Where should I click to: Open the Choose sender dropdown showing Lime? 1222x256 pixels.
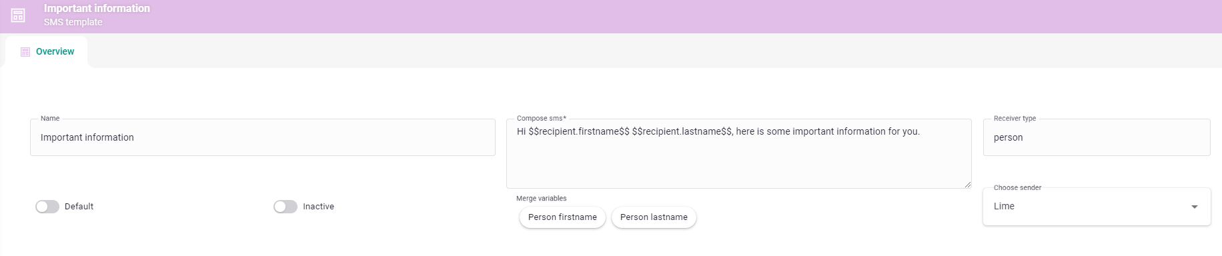click(1097, 207)
